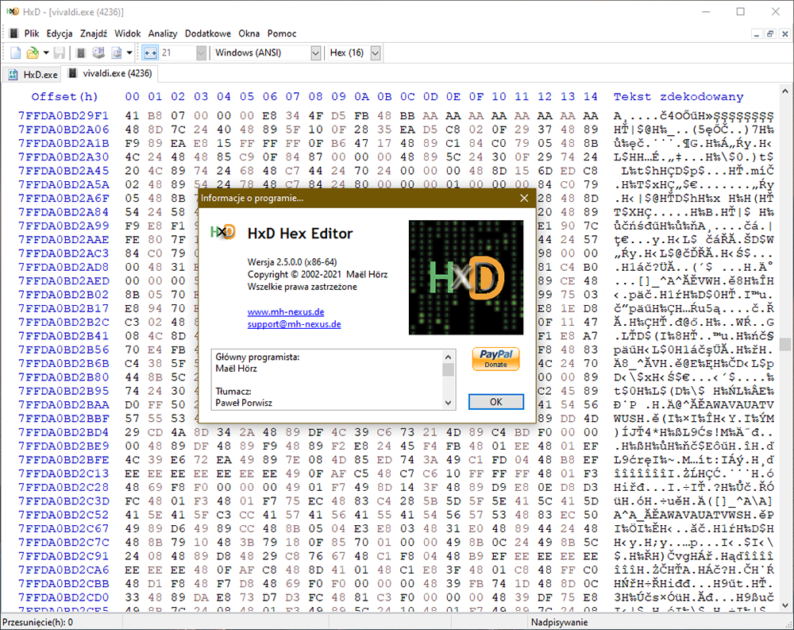This screenshot has width=794, height=630.
Task: Open the Okna menu
Action: coord(249,33)
